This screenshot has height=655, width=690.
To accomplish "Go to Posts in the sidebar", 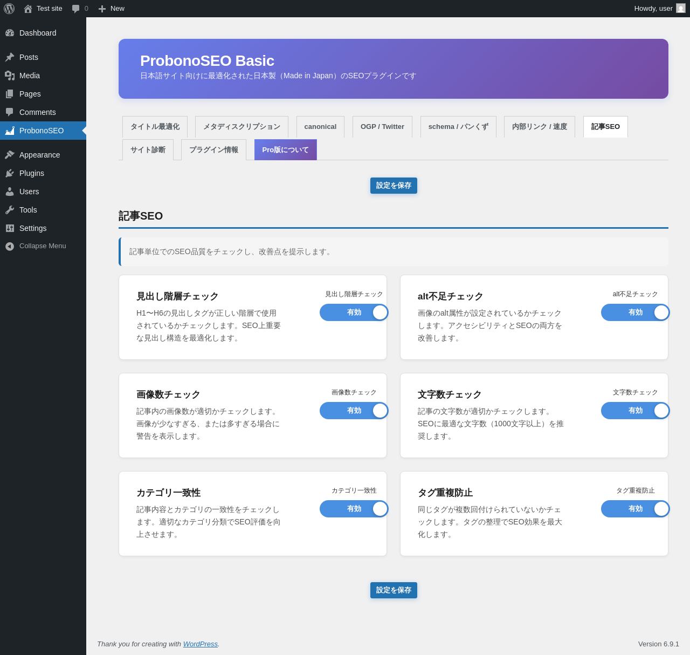I will pyautogui.click(x=43, y=57).
